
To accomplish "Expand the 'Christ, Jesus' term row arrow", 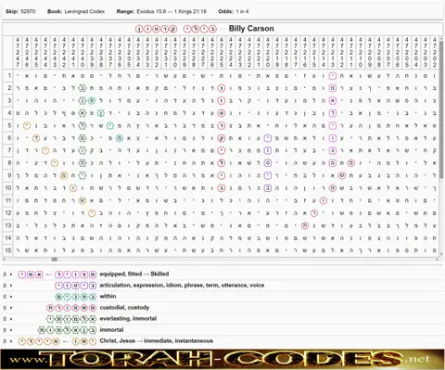I will pyautogui.click(x=11, y=341).
